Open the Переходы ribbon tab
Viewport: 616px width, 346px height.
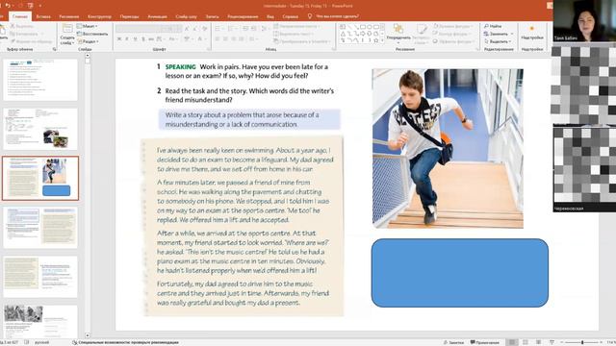pos(130,16)
